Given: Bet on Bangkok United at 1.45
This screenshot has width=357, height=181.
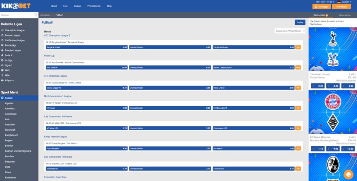Looking at the screenshot, I should click(x=86, y=47).
